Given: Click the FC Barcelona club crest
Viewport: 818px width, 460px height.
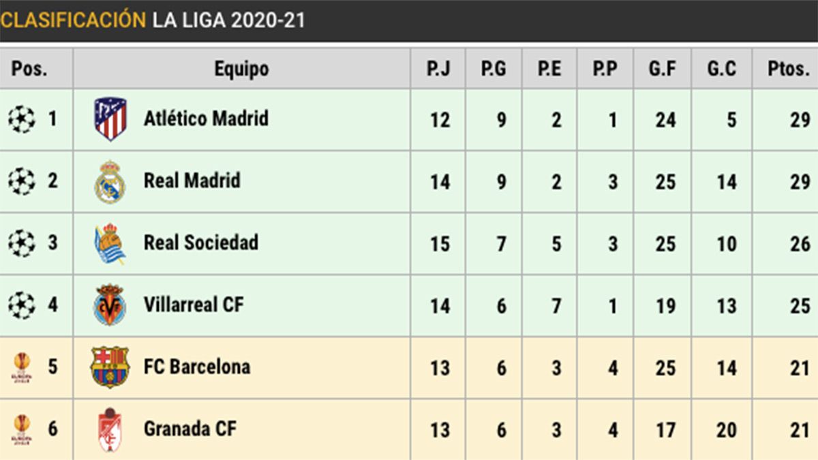Looking at the screenshot, I should click(110, 367).
